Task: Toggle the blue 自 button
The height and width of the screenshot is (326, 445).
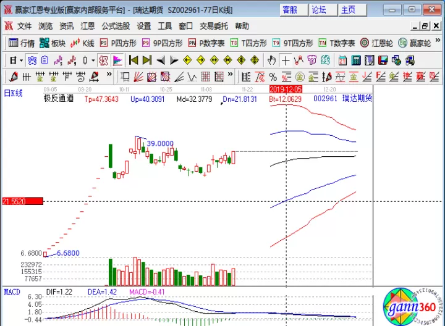Action: [45, 60]
